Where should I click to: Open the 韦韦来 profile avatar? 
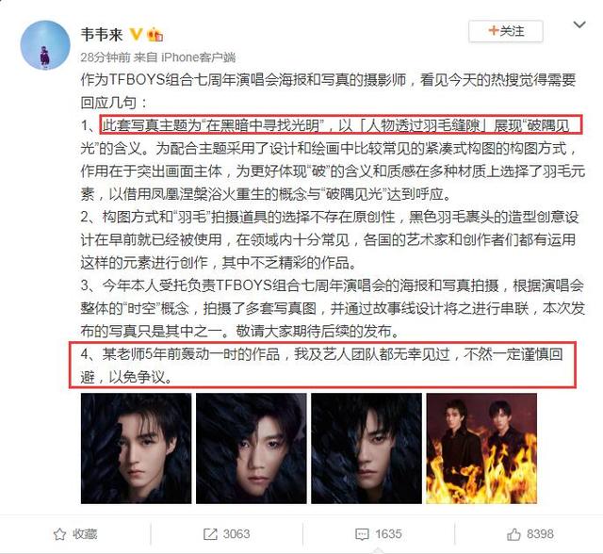pos(45,45)
